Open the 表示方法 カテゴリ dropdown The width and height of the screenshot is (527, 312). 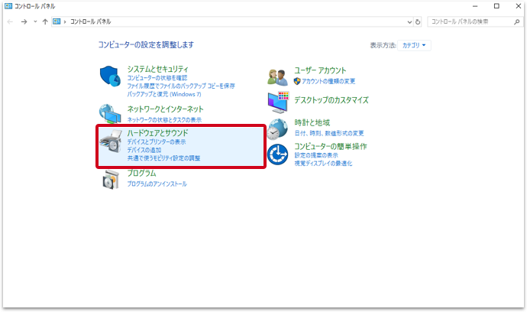coord(414,45)
